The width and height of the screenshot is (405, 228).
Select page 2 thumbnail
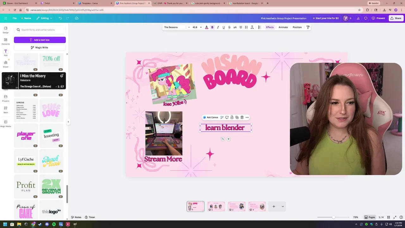pyautogui.click(x=216, y=206)
